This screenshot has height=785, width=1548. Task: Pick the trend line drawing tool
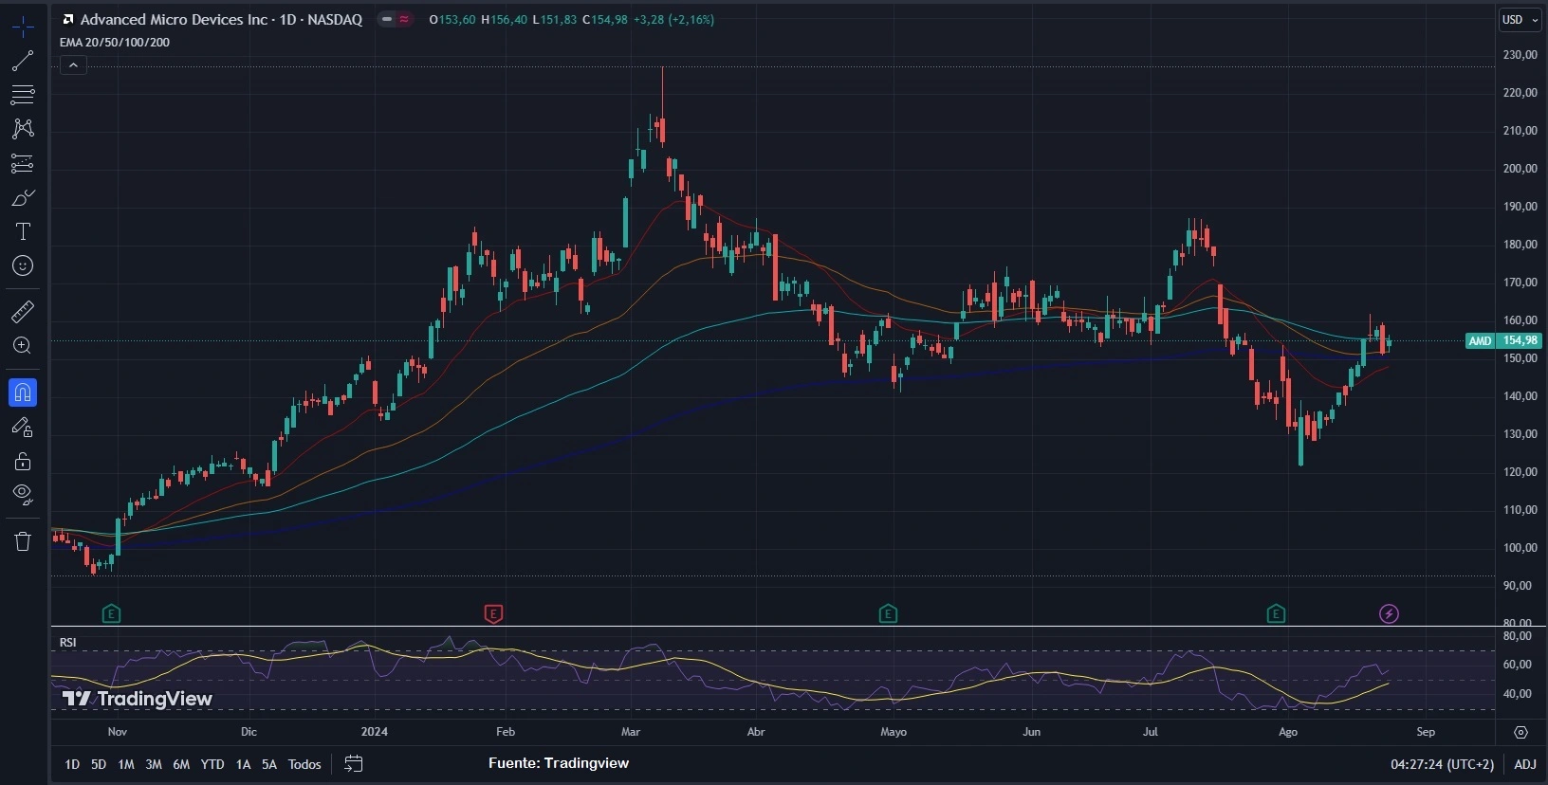coord(23,62)
